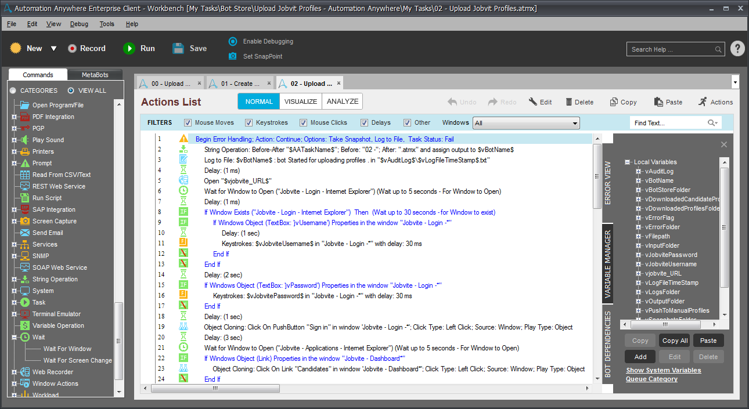Click the Run play icon

[x=129, y=49]
